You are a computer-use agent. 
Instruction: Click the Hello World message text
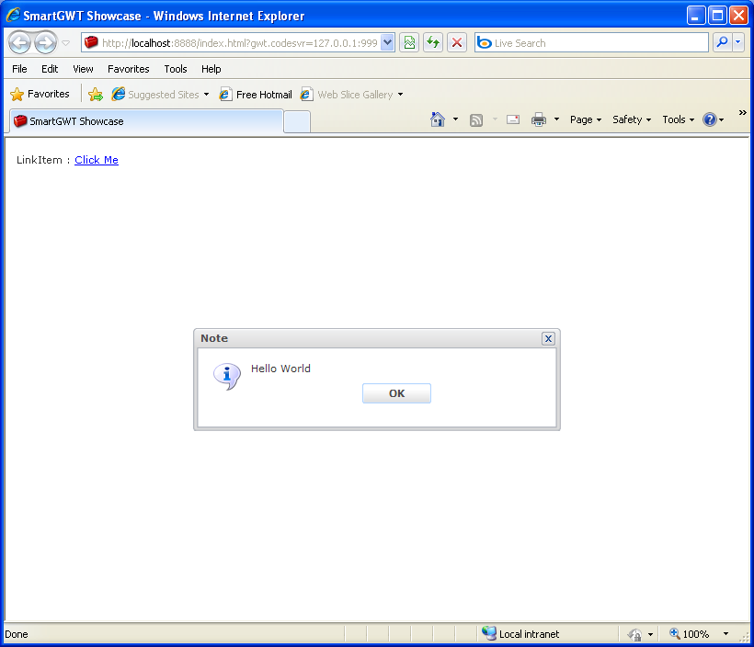click(280, 369)
